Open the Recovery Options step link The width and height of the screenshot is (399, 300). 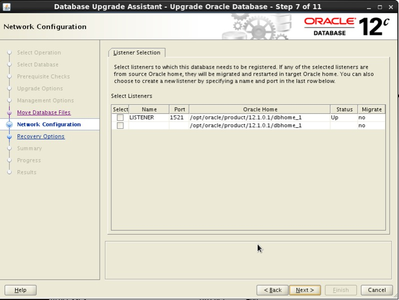(41, 136)
